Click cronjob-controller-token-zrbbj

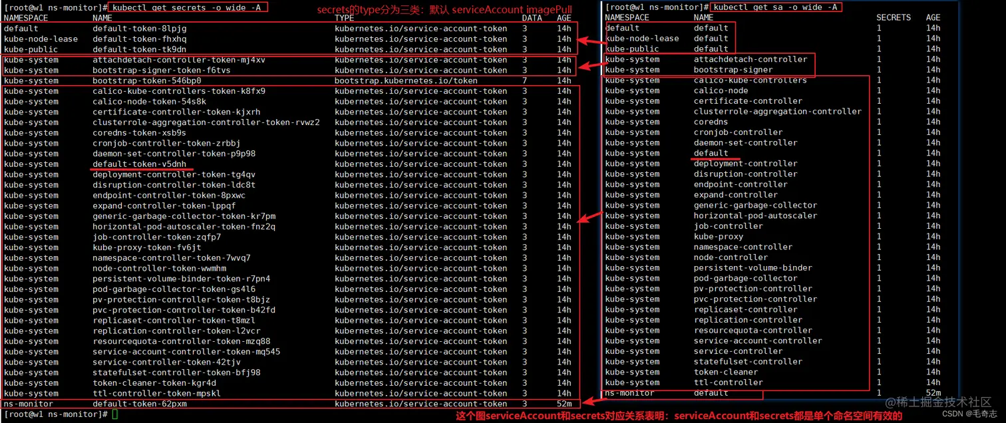click(x=166, y=144)
